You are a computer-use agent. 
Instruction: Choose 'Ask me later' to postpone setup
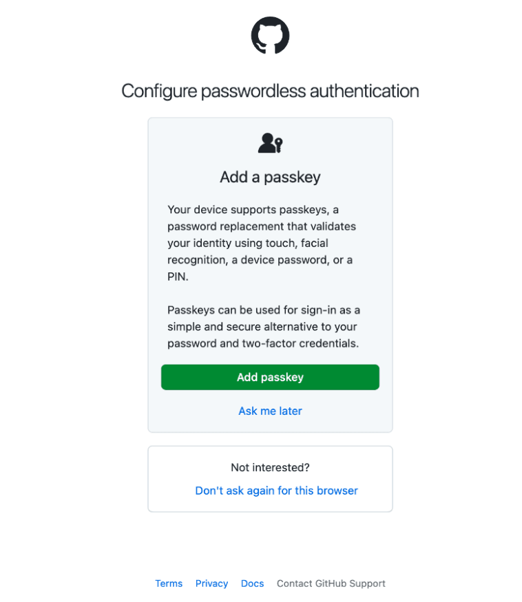tap(270, 411)
